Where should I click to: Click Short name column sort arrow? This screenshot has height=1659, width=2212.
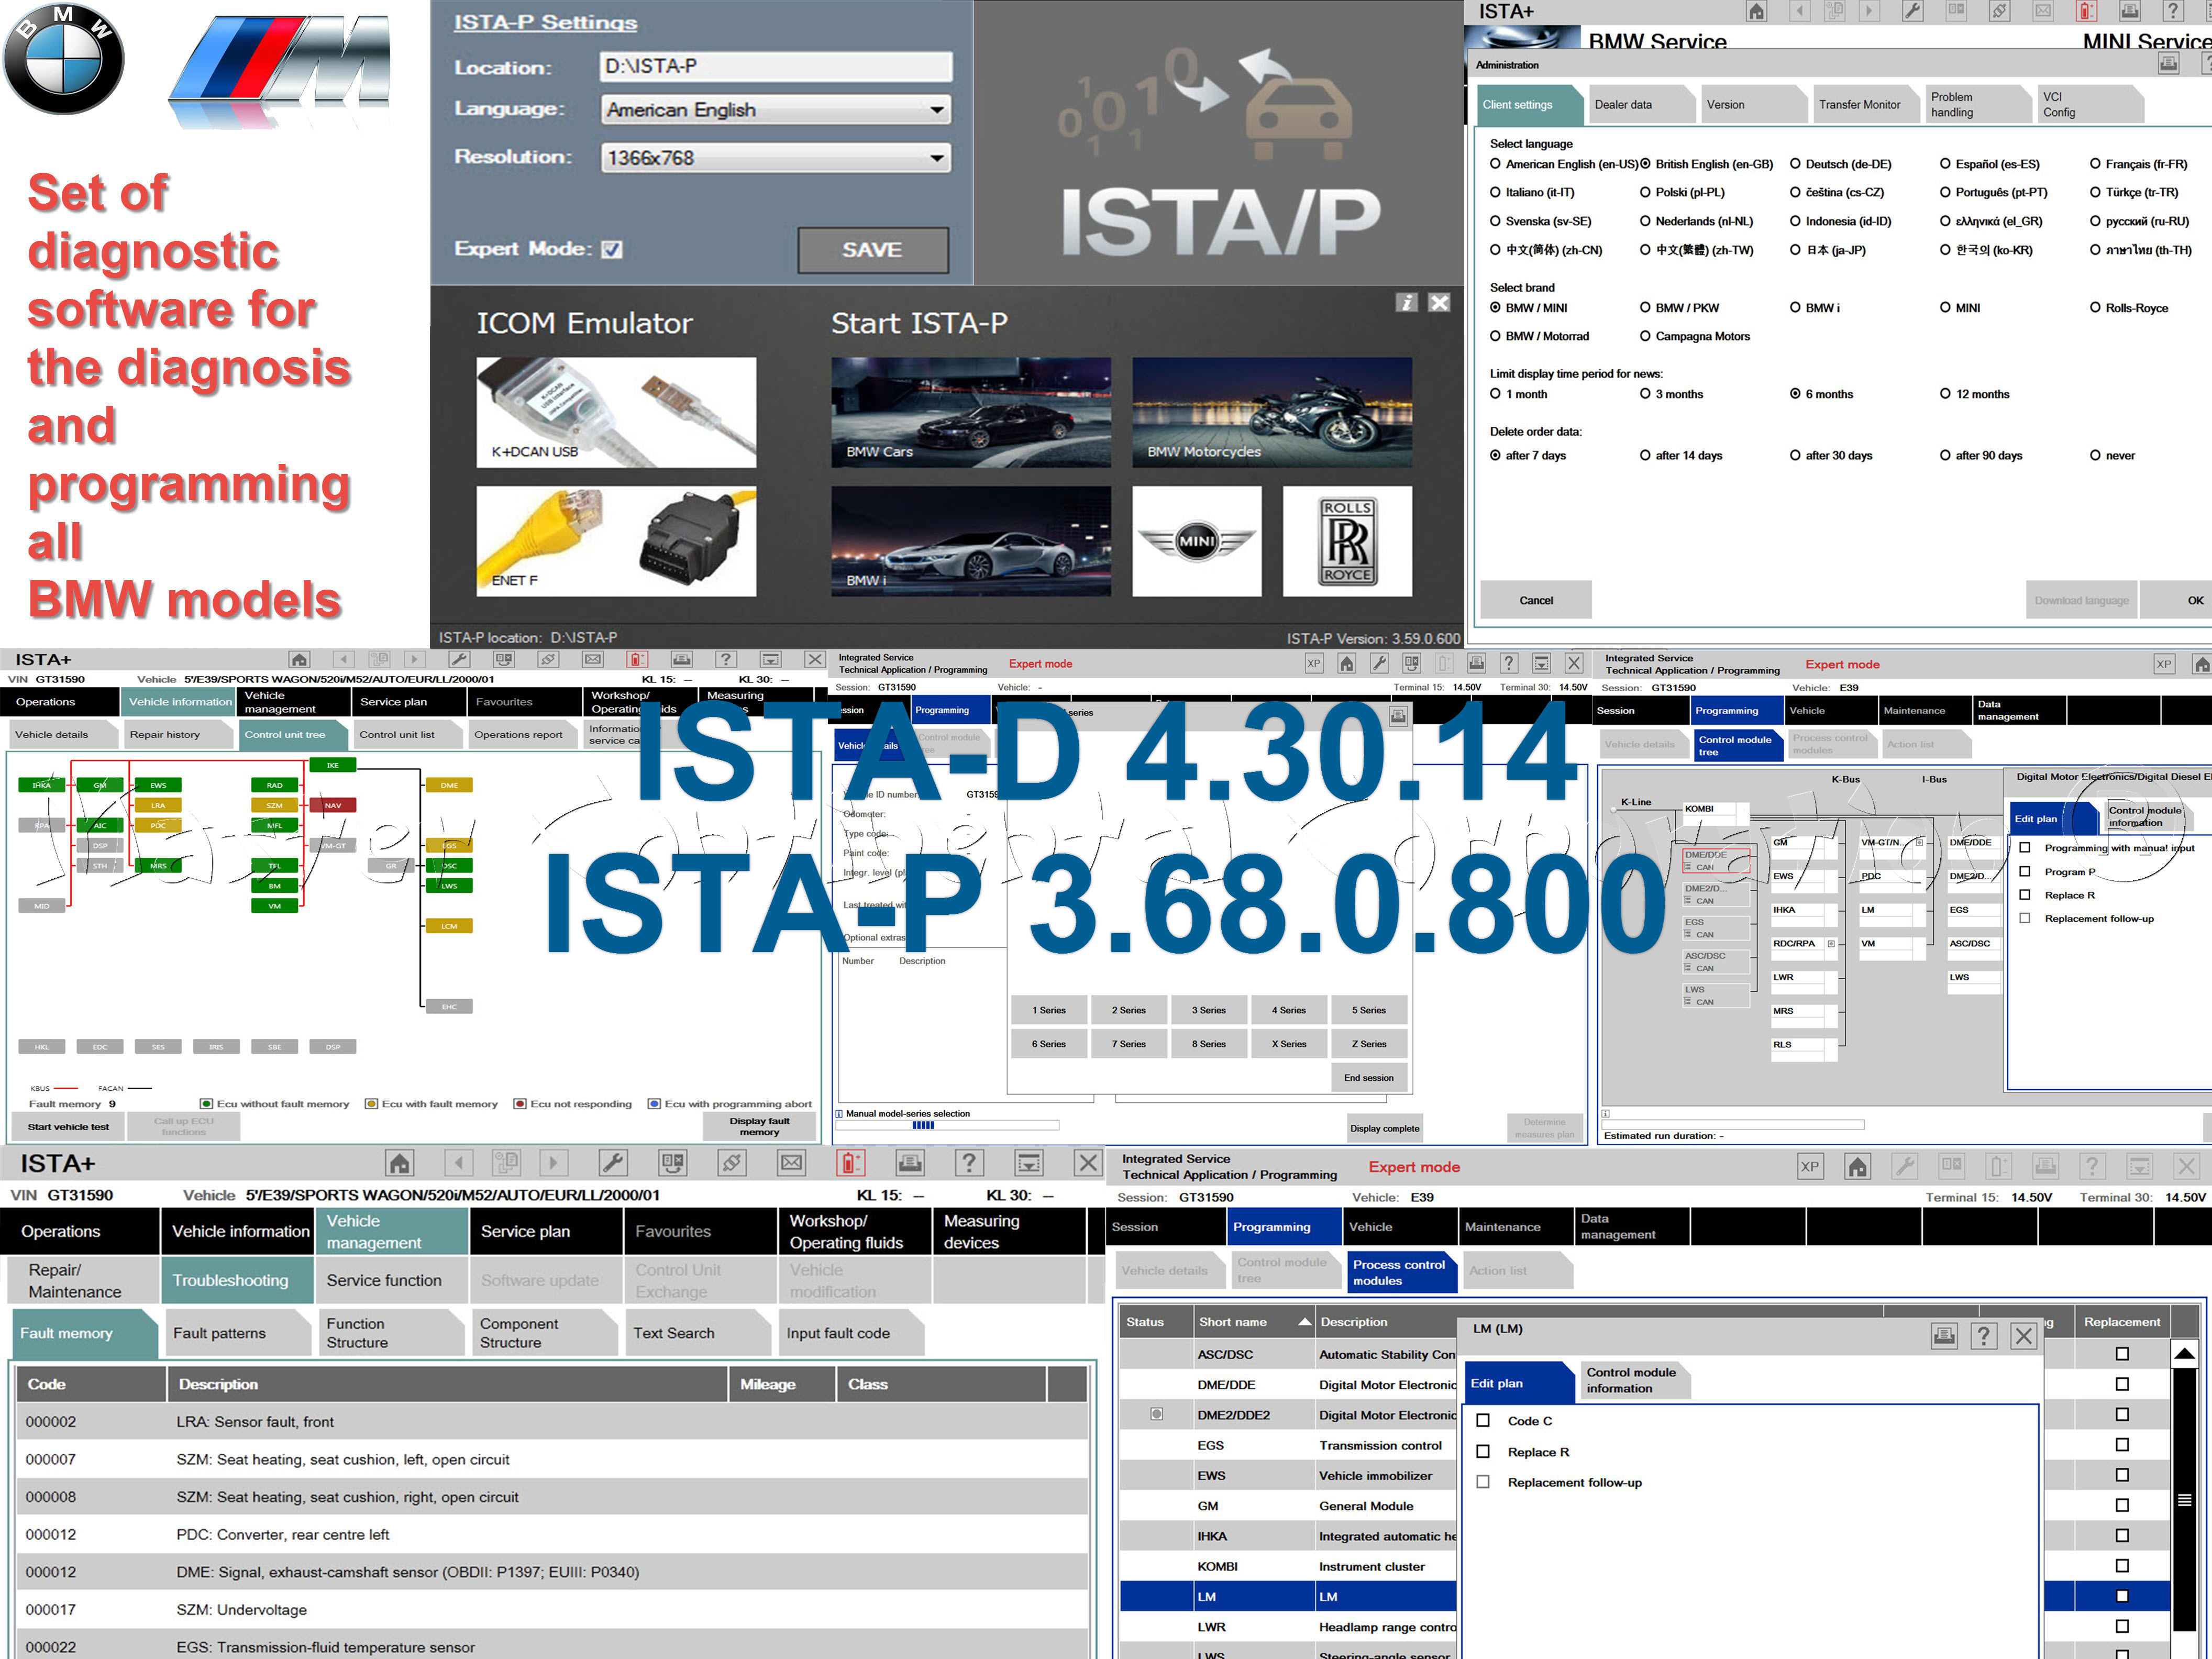(1304, 1322)
